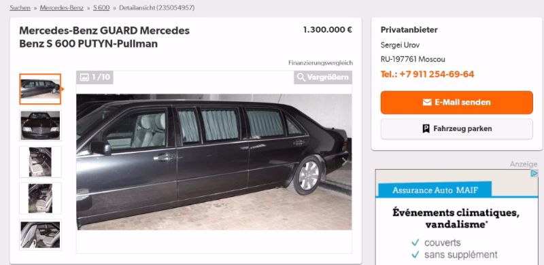Select the fifth cabin interior thumbnail
This screenshot has width=544, height=265.
pos(40,235)
